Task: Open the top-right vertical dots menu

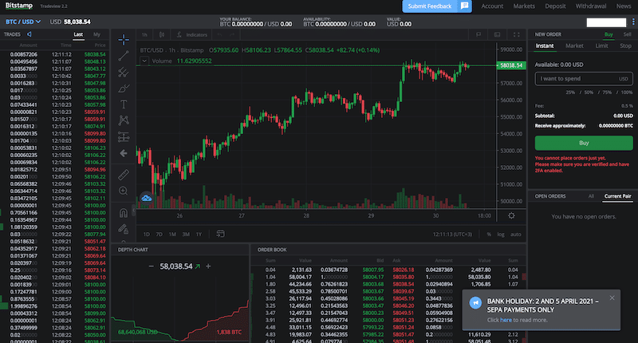Action: coord(633,22)
